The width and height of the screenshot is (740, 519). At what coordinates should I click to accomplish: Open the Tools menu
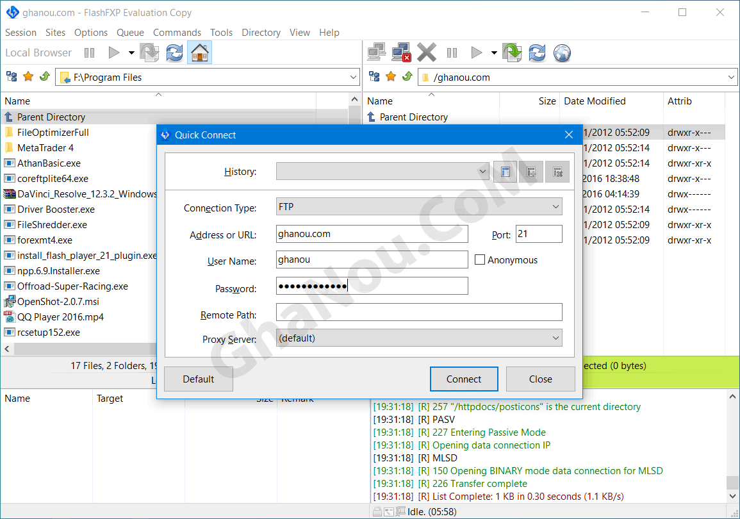click(221, 33)
